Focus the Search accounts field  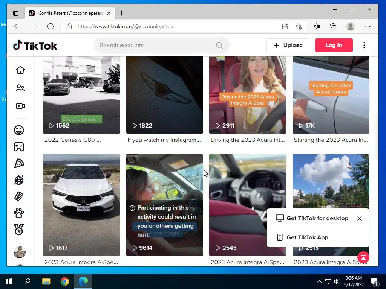[x=153, y=45]
